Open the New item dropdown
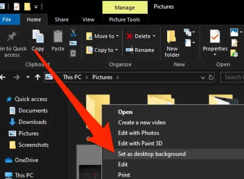This screenshot has width=244, height=179. click(189, 32)
